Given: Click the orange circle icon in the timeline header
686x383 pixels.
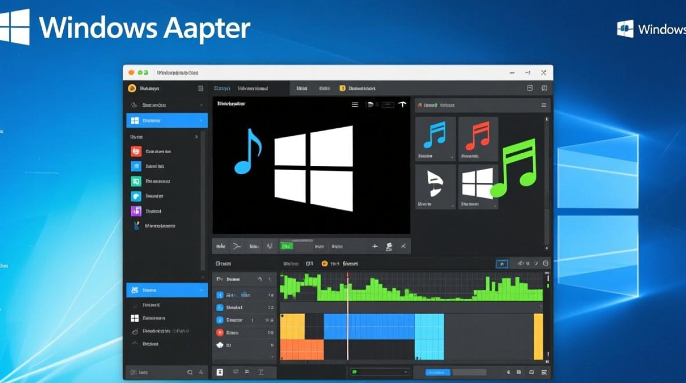Looking at the screenshot, I should (324, 264).
